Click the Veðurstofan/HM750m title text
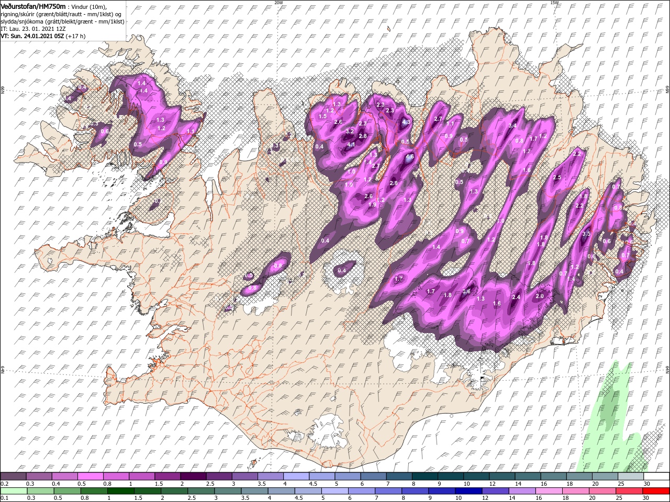The image size is (670, 502). (x=33, y=6)
